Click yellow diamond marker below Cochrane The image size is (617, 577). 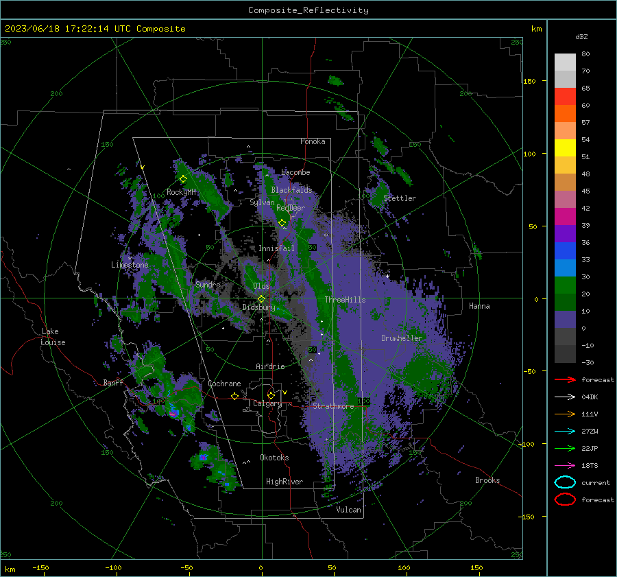[x=235, y=396]
